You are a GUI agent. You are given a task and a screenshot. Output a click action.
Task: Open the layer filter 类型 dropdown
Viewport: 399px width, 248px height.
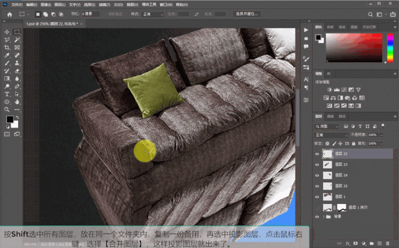327,126
